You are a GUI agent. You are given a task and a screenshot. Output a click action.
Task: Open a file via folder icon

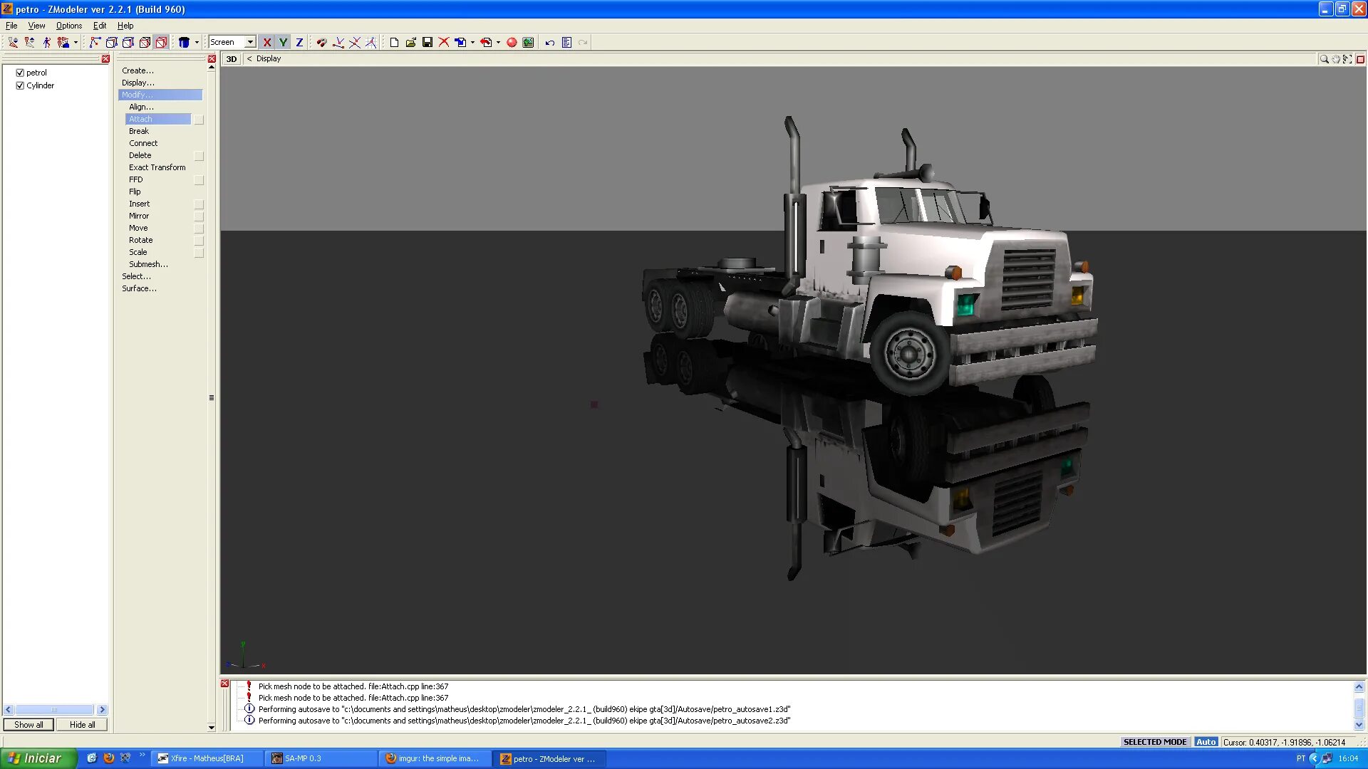[x=410, y=43]
